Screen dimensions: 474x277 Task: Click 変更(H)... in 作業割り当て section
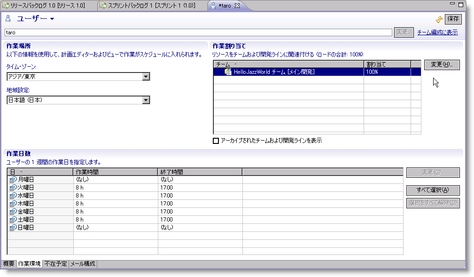click(x=442, y=64)
